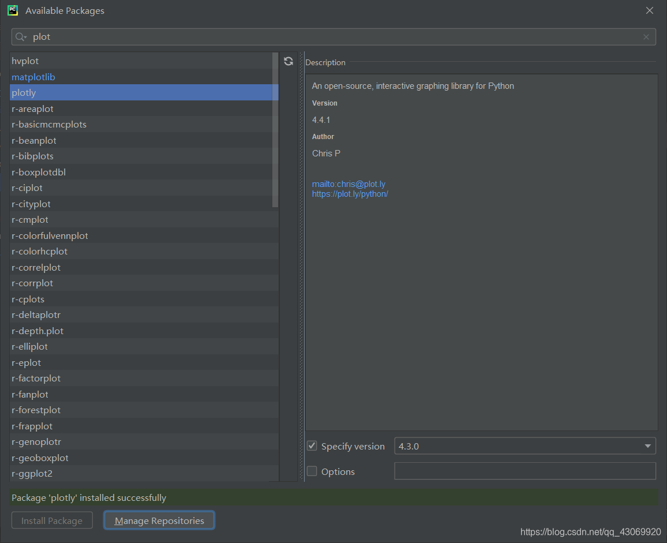The width and height of the screenshot is (667, 543).
Task: Select r-fanplot package
Action: coord(144,395)
